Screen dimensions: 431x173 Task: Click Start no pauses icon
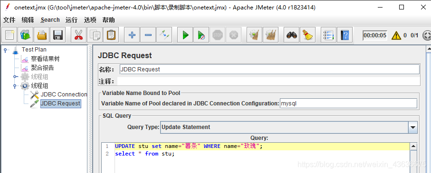[201, 35]
